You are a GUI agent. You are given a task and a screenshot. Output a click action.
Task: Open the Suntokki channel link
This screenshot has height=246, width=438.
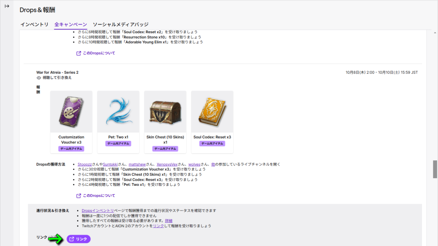click(110, 164)
